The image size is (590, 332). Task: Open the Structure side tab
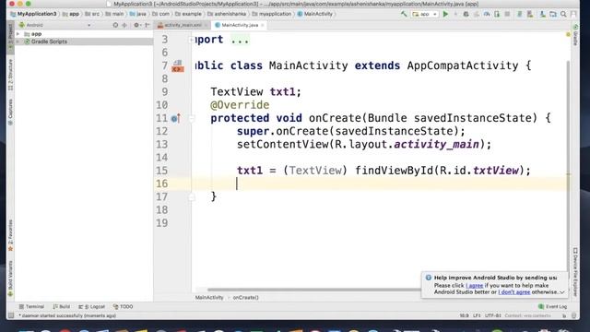tap(10, 75)
